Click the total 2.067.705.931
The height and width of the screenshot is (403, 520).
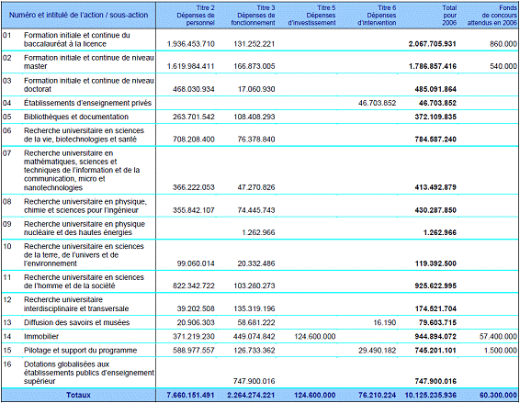(x=433, y=44)
